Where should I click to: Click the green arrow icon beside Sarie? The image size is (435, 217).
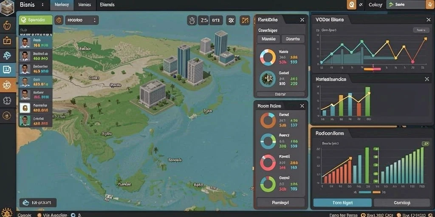(391, 4)
